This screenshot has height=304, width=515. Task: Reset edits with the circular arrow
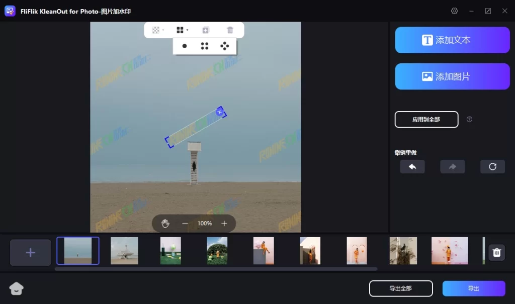(492, 167)
